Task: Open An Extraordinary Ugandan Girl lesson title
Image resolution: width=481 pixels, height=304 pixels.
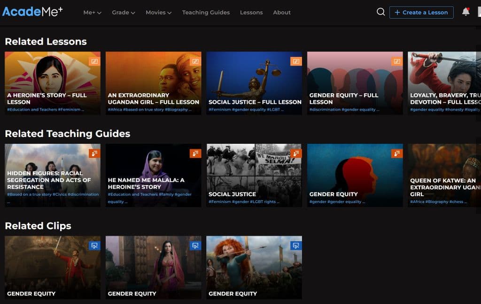Action: [x=154, y=99]
